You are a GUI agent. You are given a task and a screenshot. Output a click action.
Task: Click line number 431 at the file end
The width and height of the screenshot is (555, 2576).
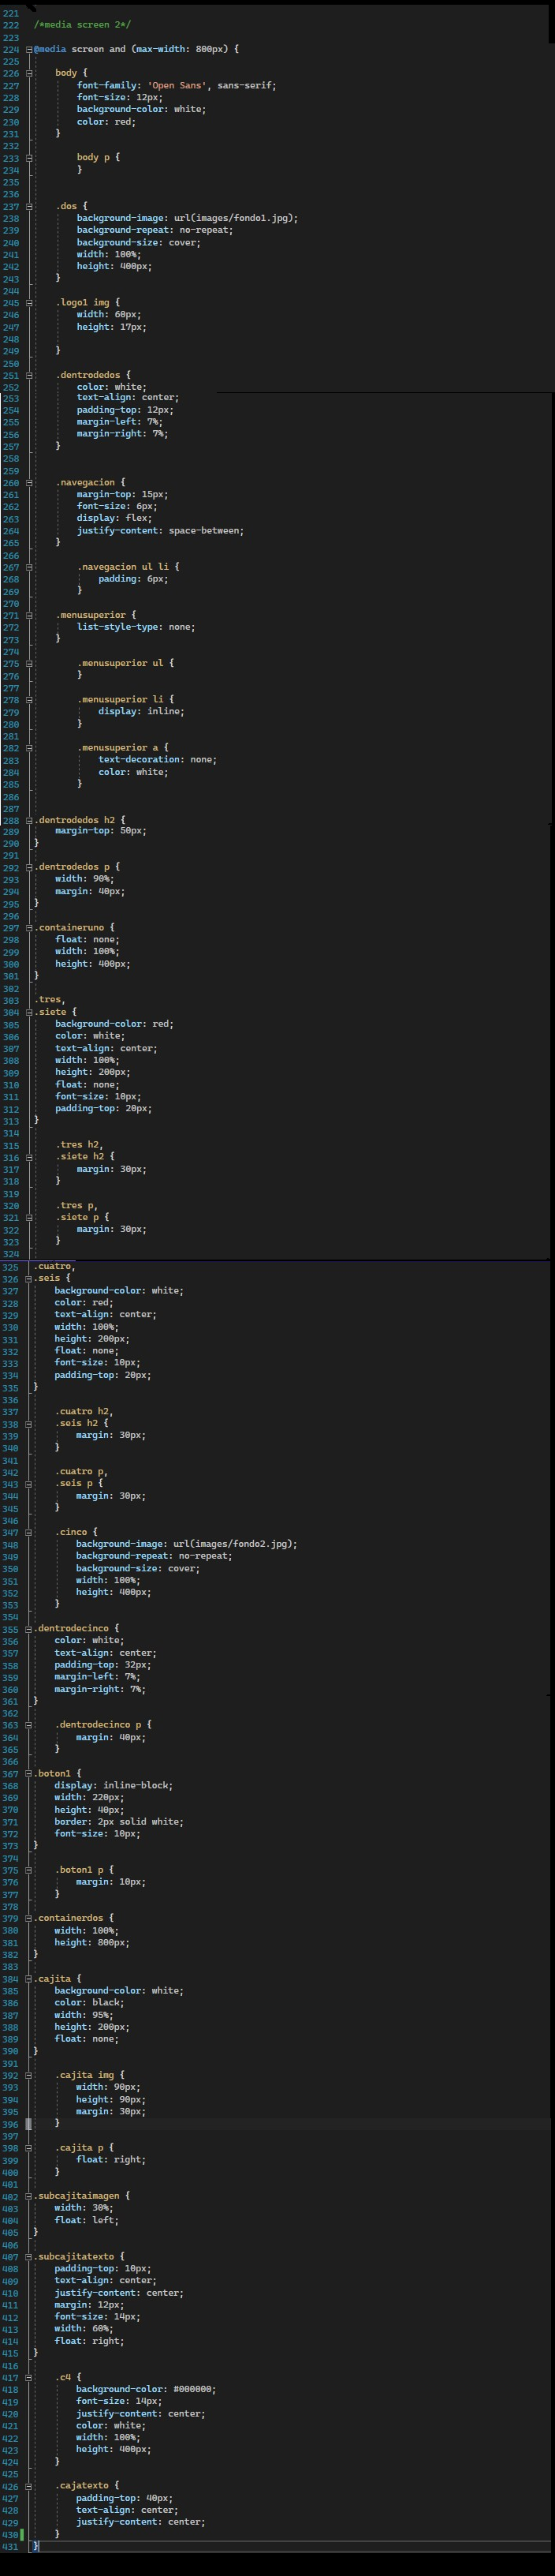(x=11, y=2545)
